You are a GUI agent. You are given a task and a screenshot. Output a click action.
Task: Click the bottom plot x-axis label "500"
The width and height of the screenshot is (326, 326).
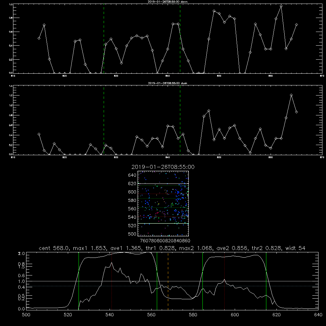point(26,315)
